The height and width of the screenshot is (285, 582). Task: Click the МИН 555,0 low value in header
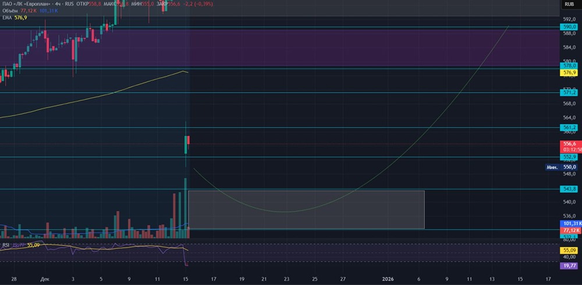141,3
